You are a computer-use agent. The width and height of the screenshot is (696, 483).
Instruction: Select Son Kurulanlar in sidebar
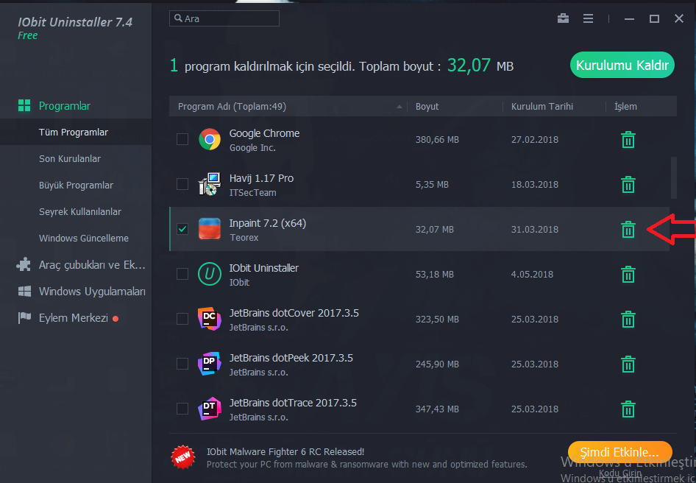pyautogui.click(x=70, y=159)
